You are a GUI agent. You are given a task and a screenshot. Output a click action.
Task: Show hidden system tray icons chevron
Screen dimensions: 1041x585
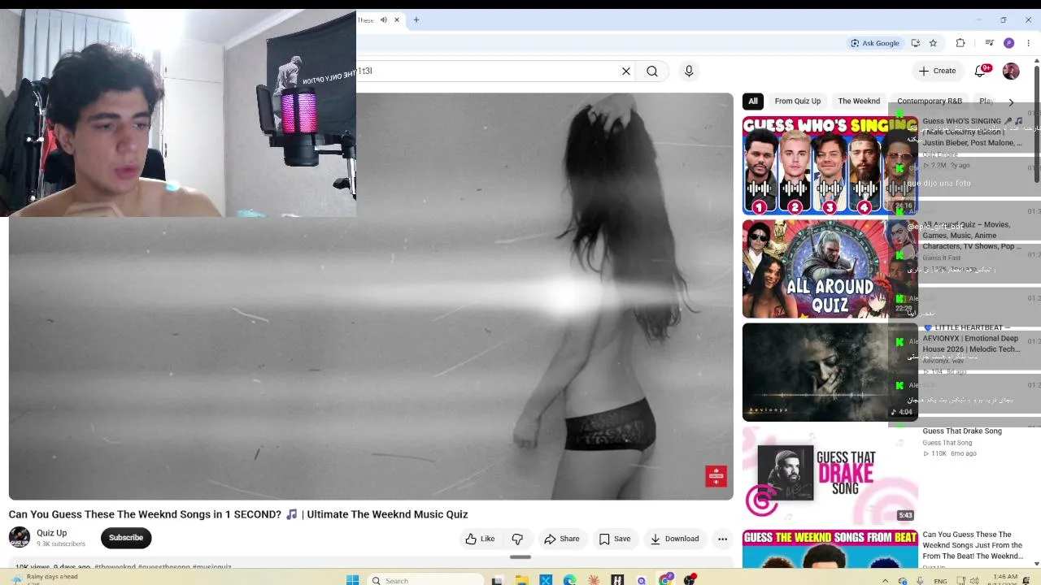coord(885,580)
